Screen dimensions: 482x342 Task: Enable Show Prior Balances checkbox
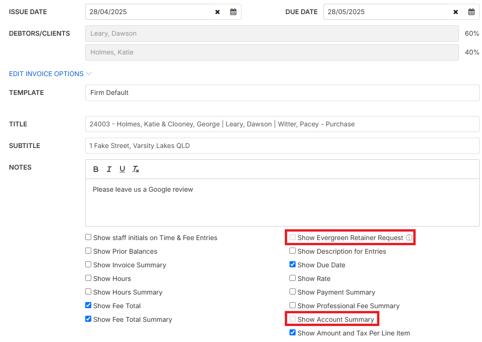(88, 251)
